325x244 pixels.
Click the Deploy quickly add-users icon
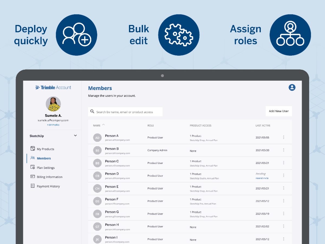(x=76, y=35)
